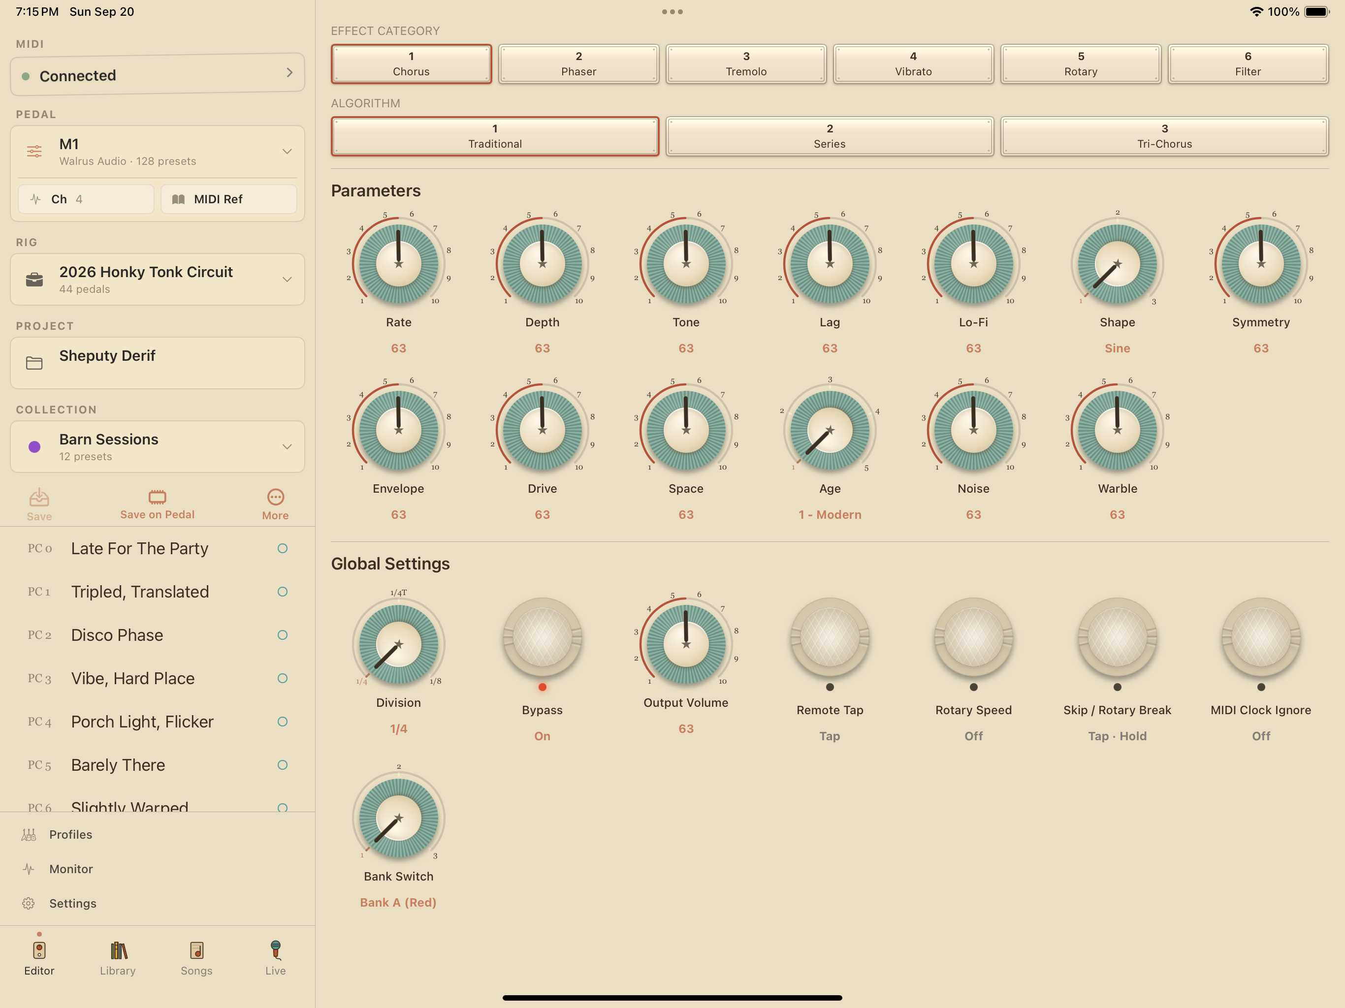The height and width of the screenshot is (1008, 1345).
Task: Select preset circle for Vibe, Hard Place
Action: click(x=282, y=679)
